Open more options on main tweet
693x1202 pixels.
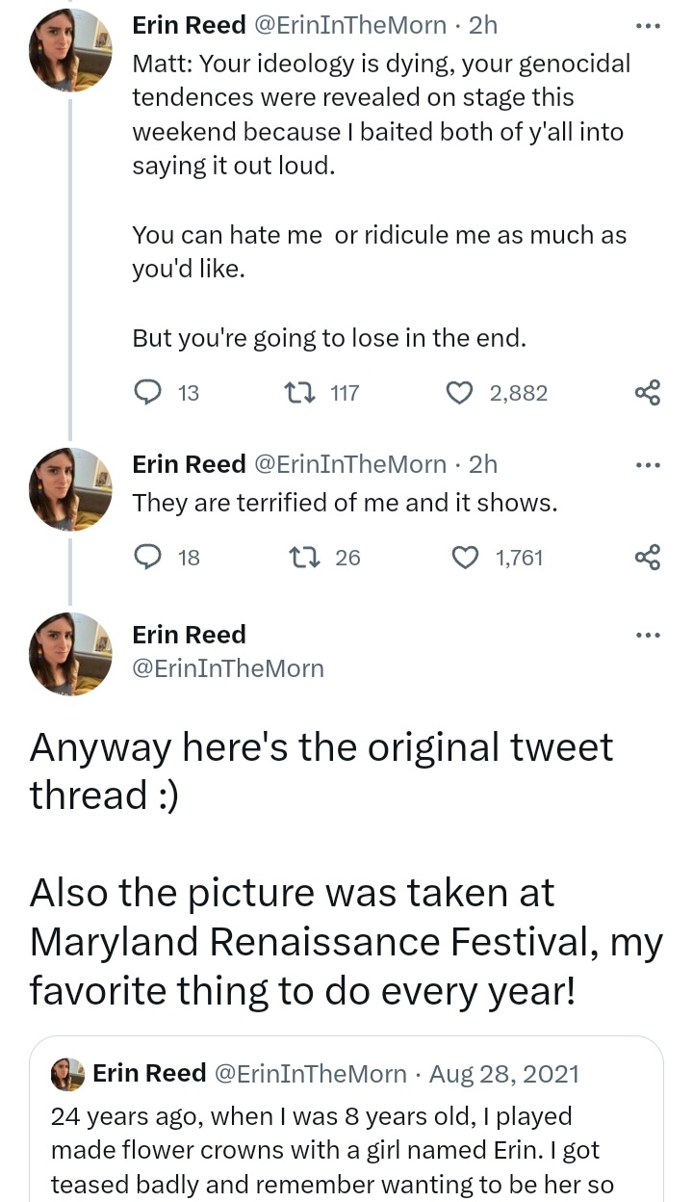(x=649, y=635)
